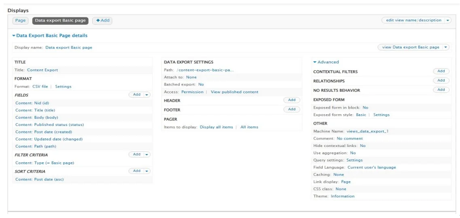The width and height of the screenshot is (460, 218).
Task: Add a CONTEXTUAL FILTERS entry
Action: pos(441,71)
